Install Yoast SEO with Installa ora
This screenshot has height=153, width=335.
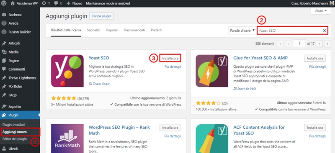[x=170, y=58]
